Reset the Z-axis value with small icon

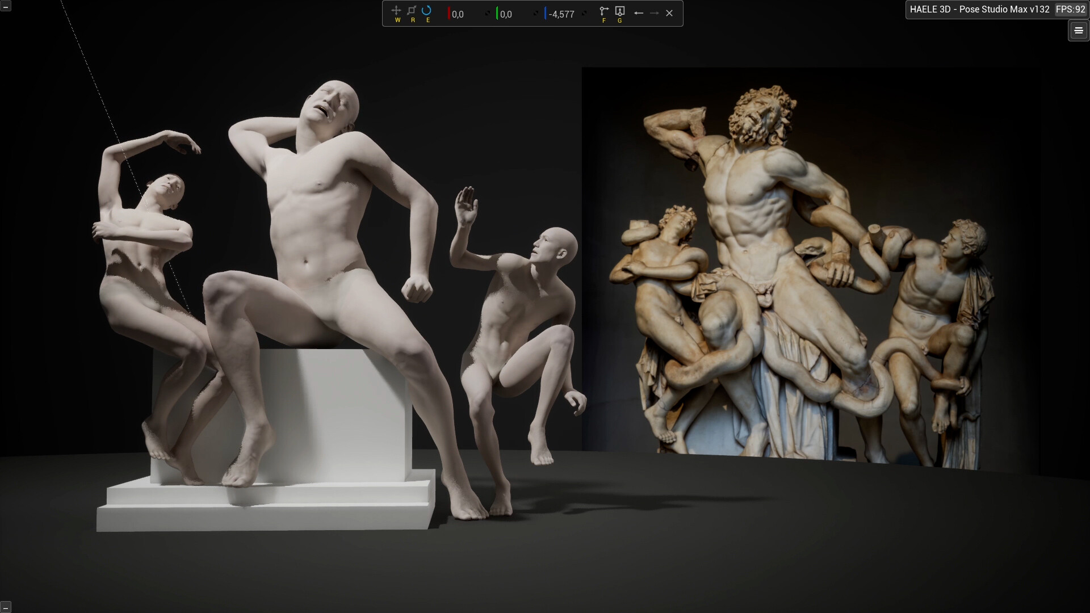(585, 14)
